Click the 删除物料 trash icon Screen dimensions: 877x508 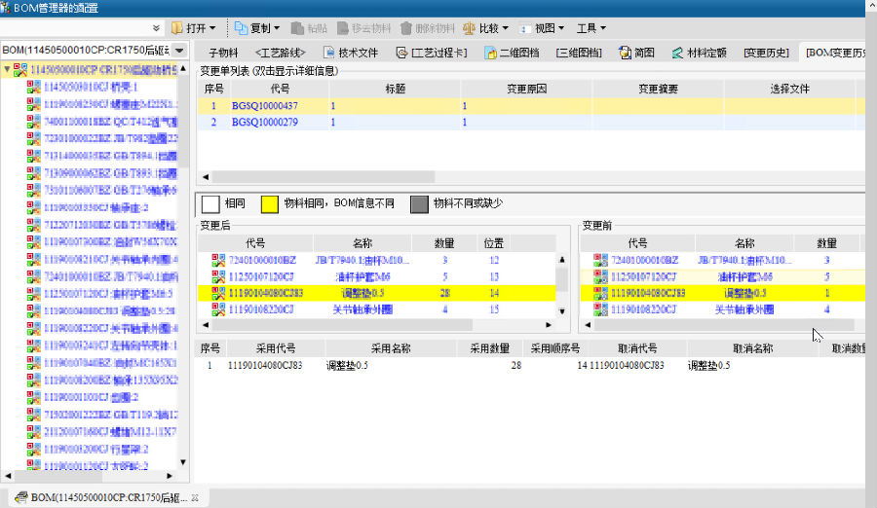click(x=406, y=28)
